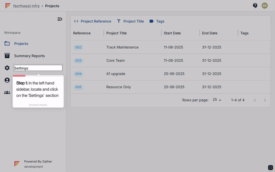Open Summary Reports in the sidebar
Image resolution: width=275 pixels, height=172 pixels.
(x=29, y=56)
